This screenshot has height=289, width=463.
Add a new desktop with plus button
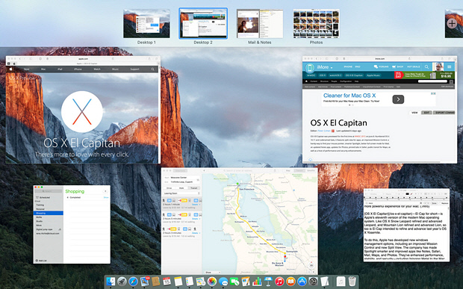[x=452, y=24]
